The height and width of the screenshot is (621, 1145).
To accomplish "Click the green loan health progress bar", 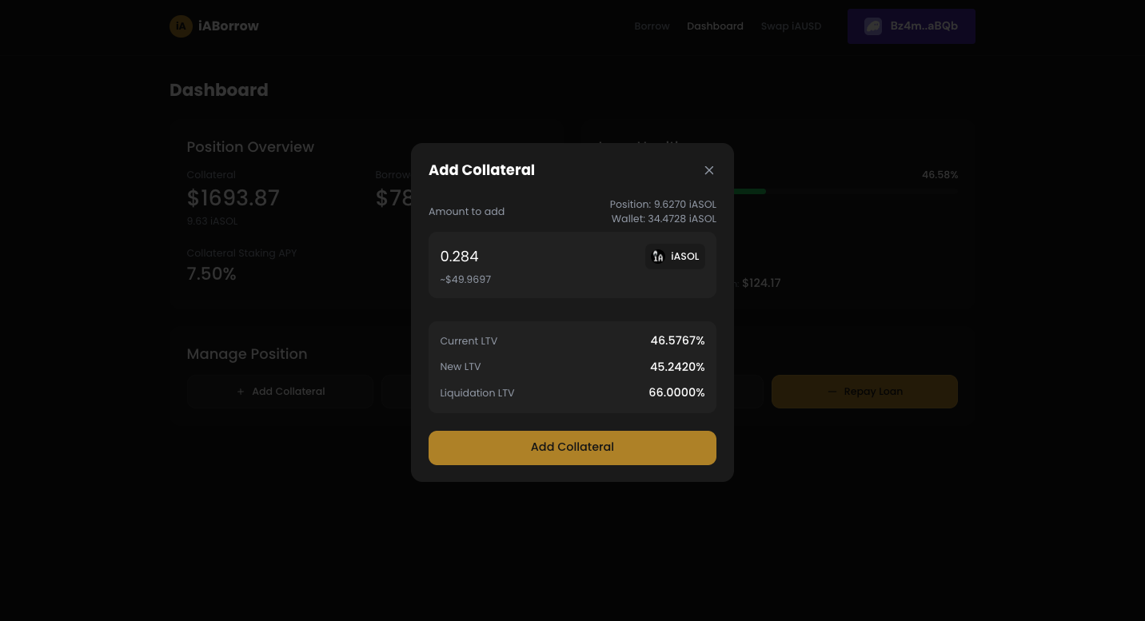I will (750, 192).
